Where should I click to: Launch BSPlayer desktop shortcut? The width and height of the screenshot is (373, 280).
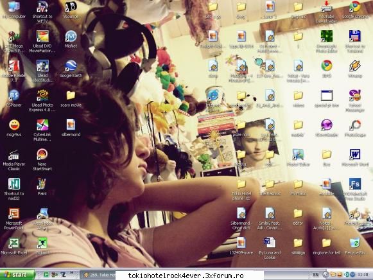[x=13, y=98]
